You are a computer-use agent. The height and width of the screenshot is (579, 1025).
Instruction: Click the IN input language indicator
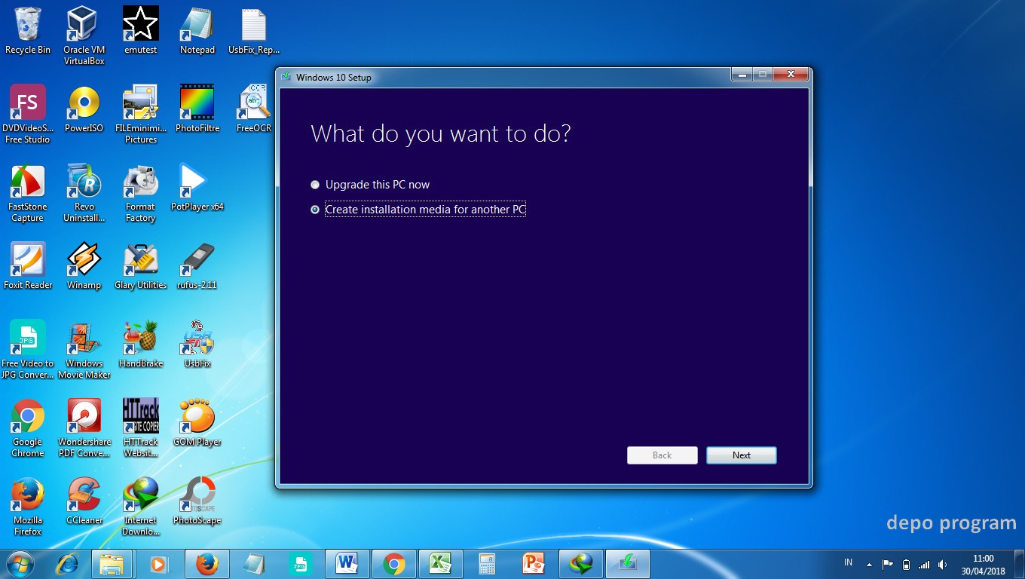click(848, 562)
